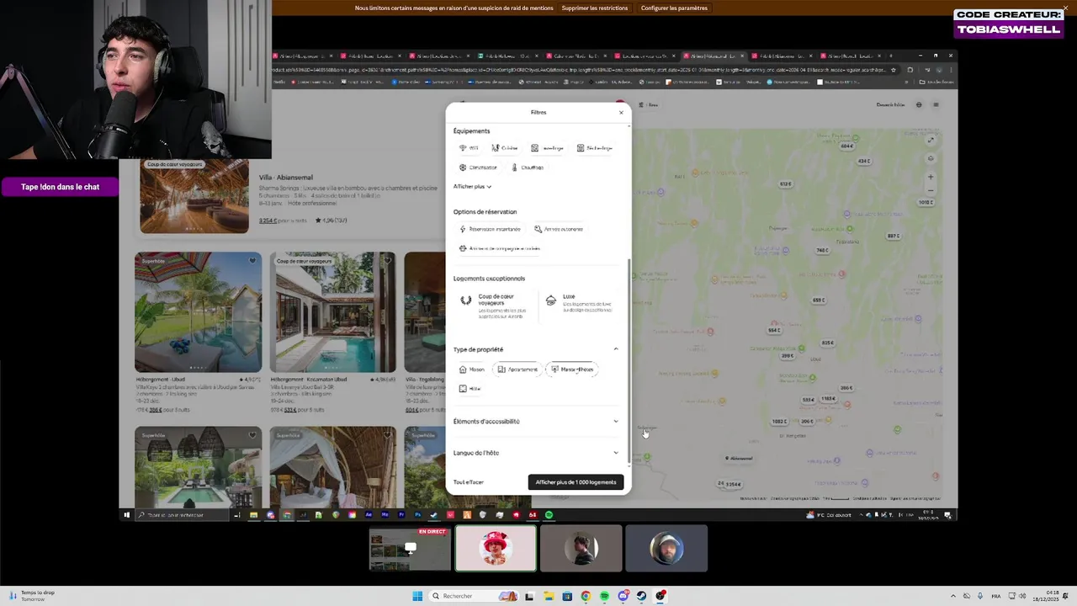1077x606 pixels.
Task: Open Discord from the Windows taskbar
Action: click(x=623, y=596)
